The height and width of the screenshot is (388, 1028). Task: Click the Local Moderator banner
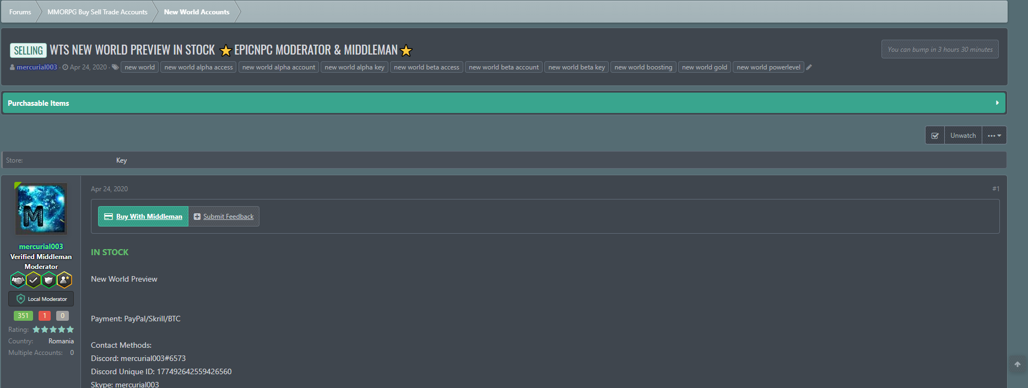(41, 299)
